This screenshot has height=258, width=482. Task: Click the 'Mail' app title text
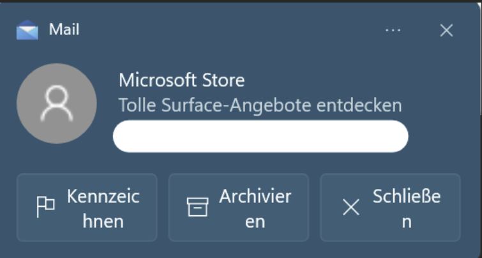coord(64,29)
